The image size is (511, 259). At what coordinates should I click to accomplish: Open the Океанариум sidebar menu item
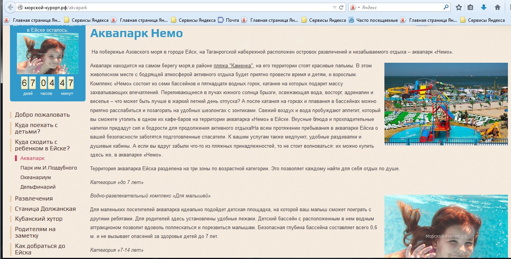pos(36,178)
